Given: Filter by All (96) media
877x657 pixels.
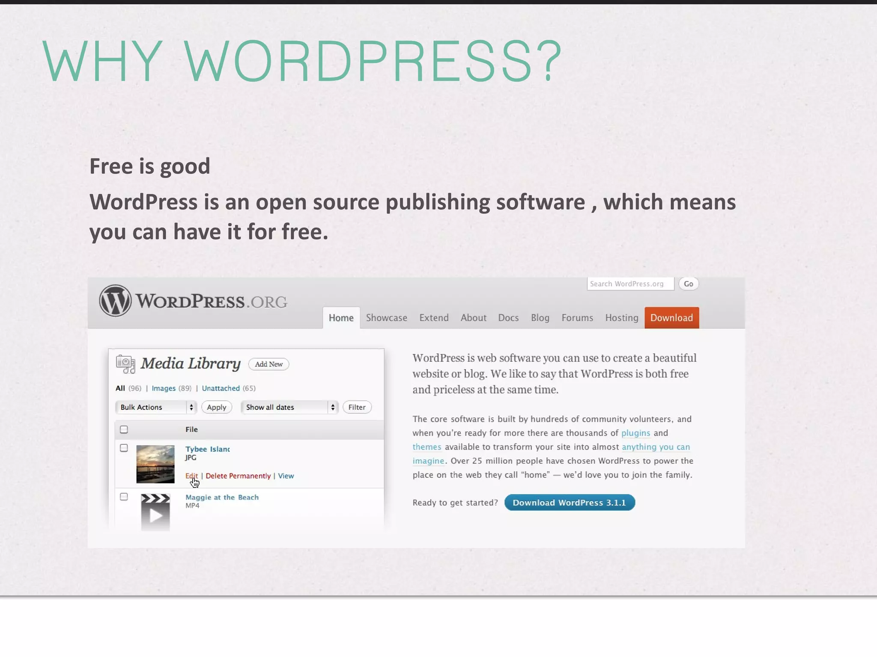Looking at the screenshot, I should point(128,388).
